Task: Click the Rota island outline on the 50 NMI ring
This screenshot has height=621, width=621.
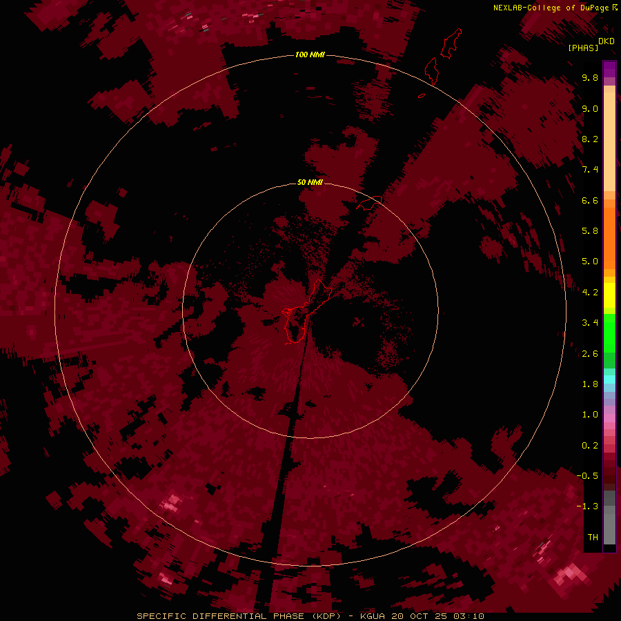Action: (369, 202)
